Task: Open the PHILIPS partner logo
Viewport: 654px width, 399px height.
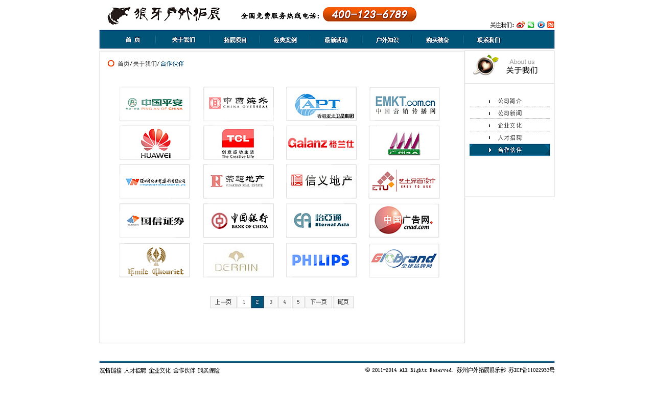Action: point(321,260)
